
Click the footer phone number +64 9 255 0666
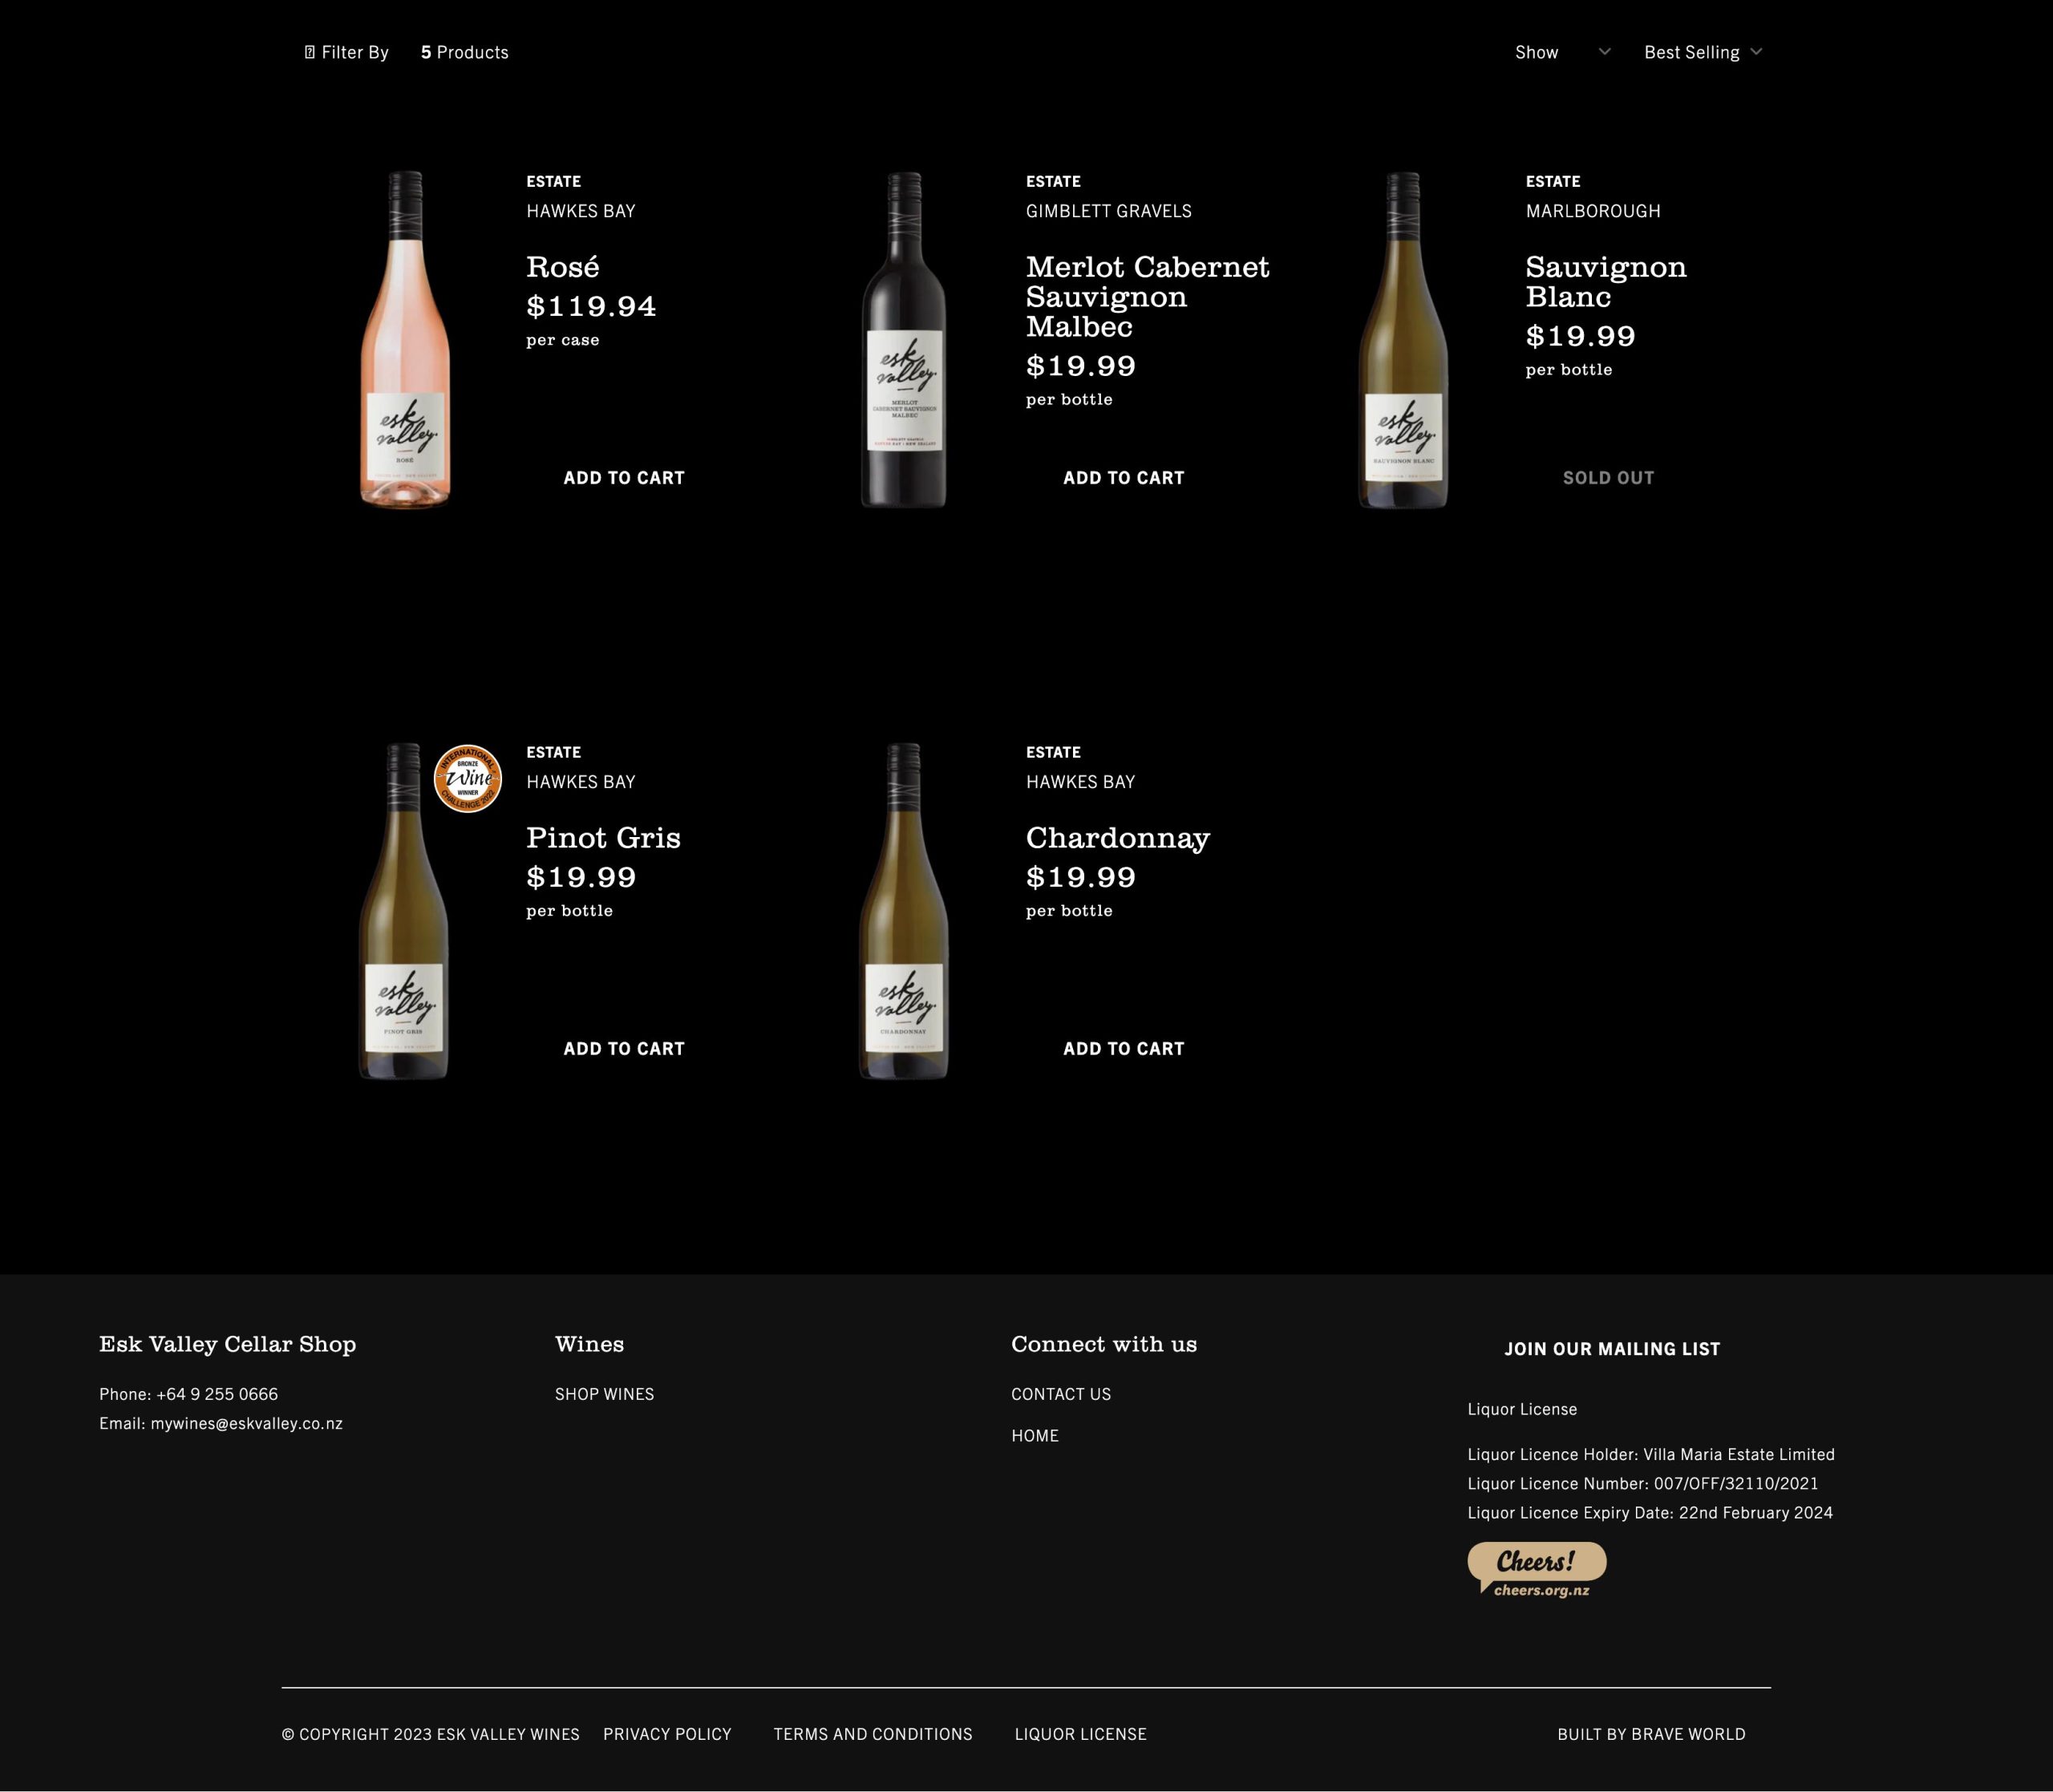(x=217, y=1394)
